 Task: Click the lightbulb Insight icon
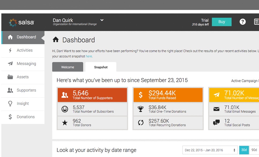click(10, 104)
